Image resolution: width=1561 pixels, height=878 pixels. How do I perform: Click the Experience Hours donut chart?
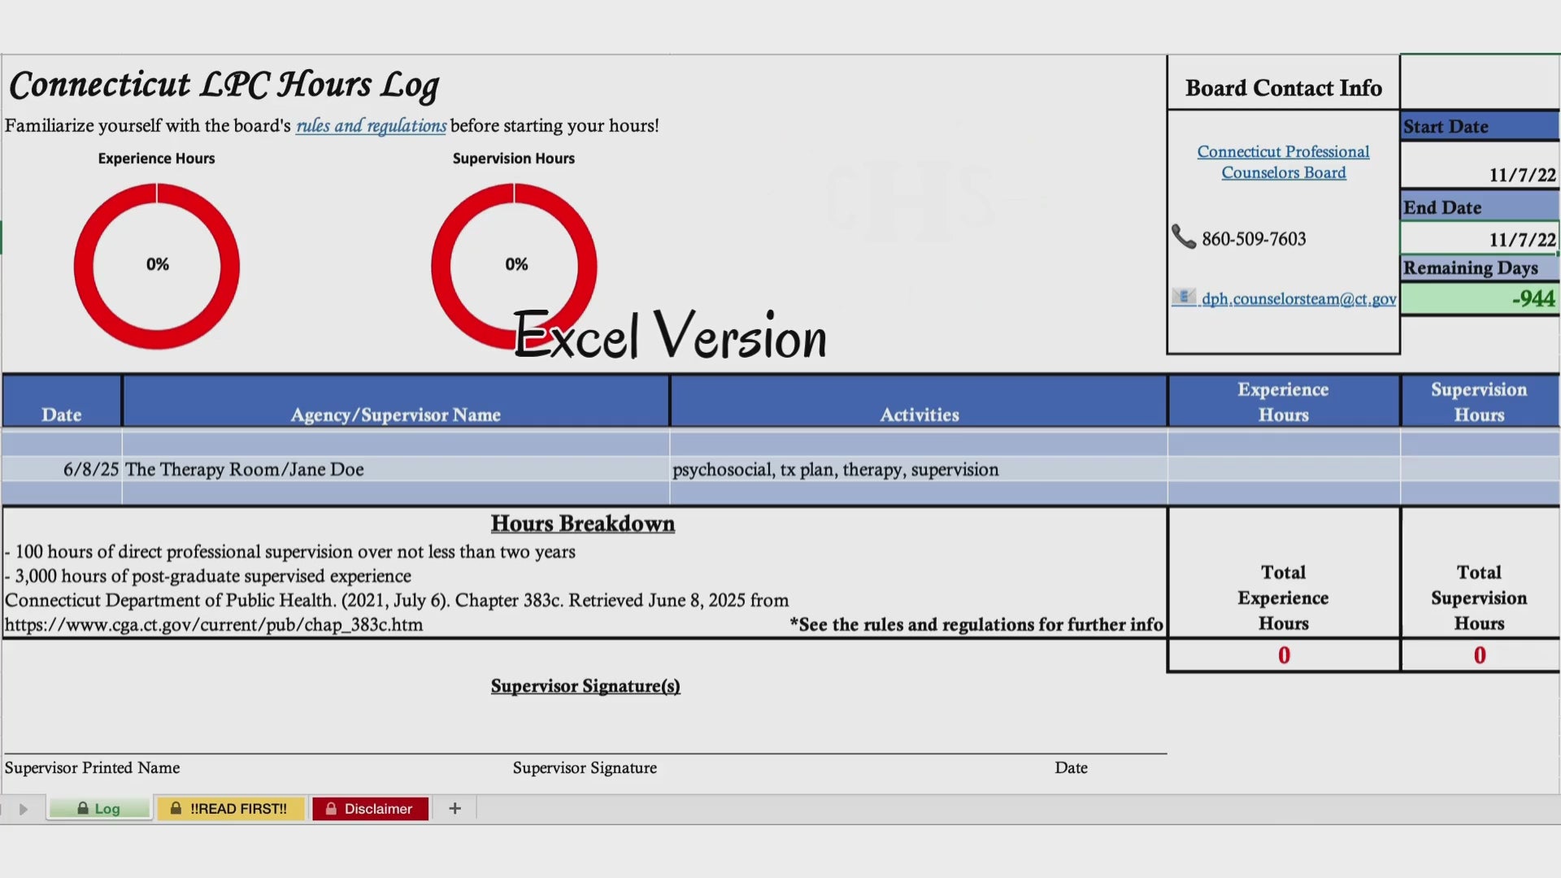coord(157,266)
